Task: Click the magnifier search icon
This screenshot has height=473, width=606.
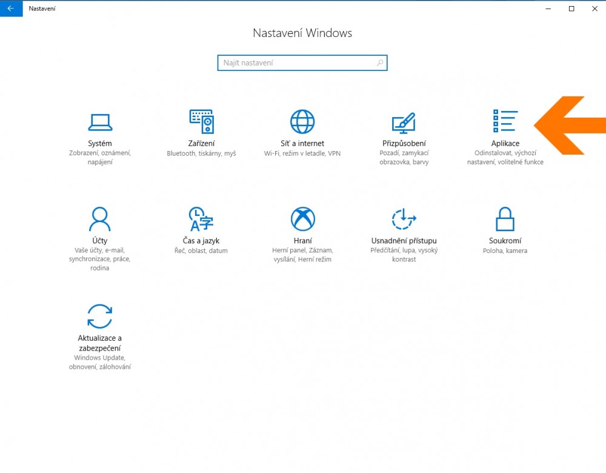Action: (380, 63)
